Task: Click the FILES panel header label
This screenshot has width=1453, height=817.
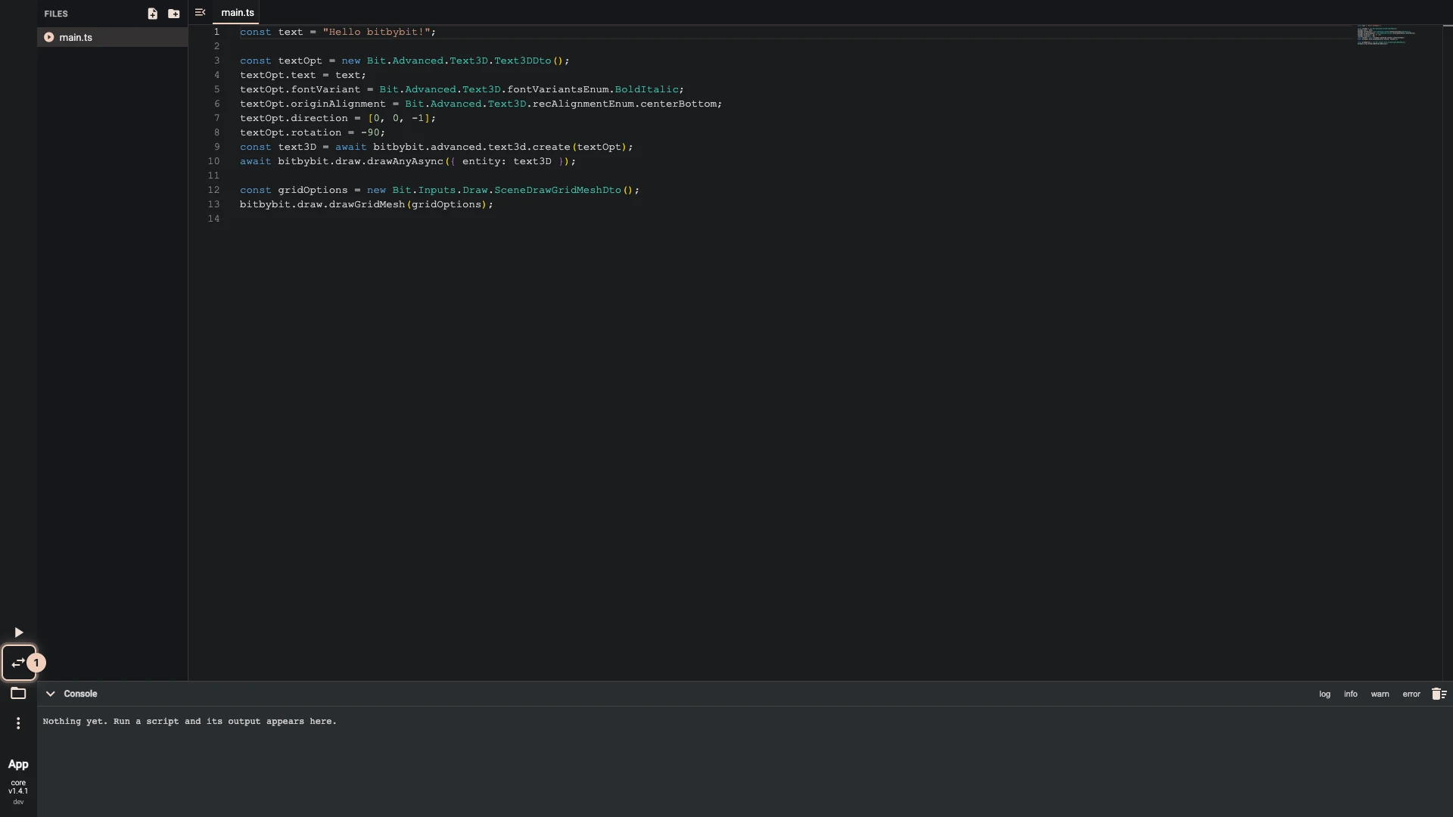Action: [x=56, y=14]
